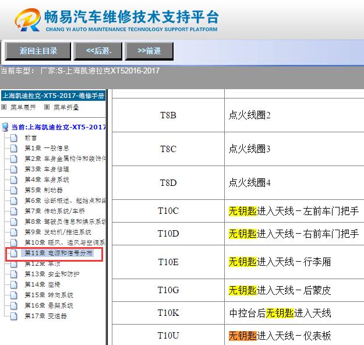
Task: Click the page icon beside 第3章
Action: [x=14, y=169]
